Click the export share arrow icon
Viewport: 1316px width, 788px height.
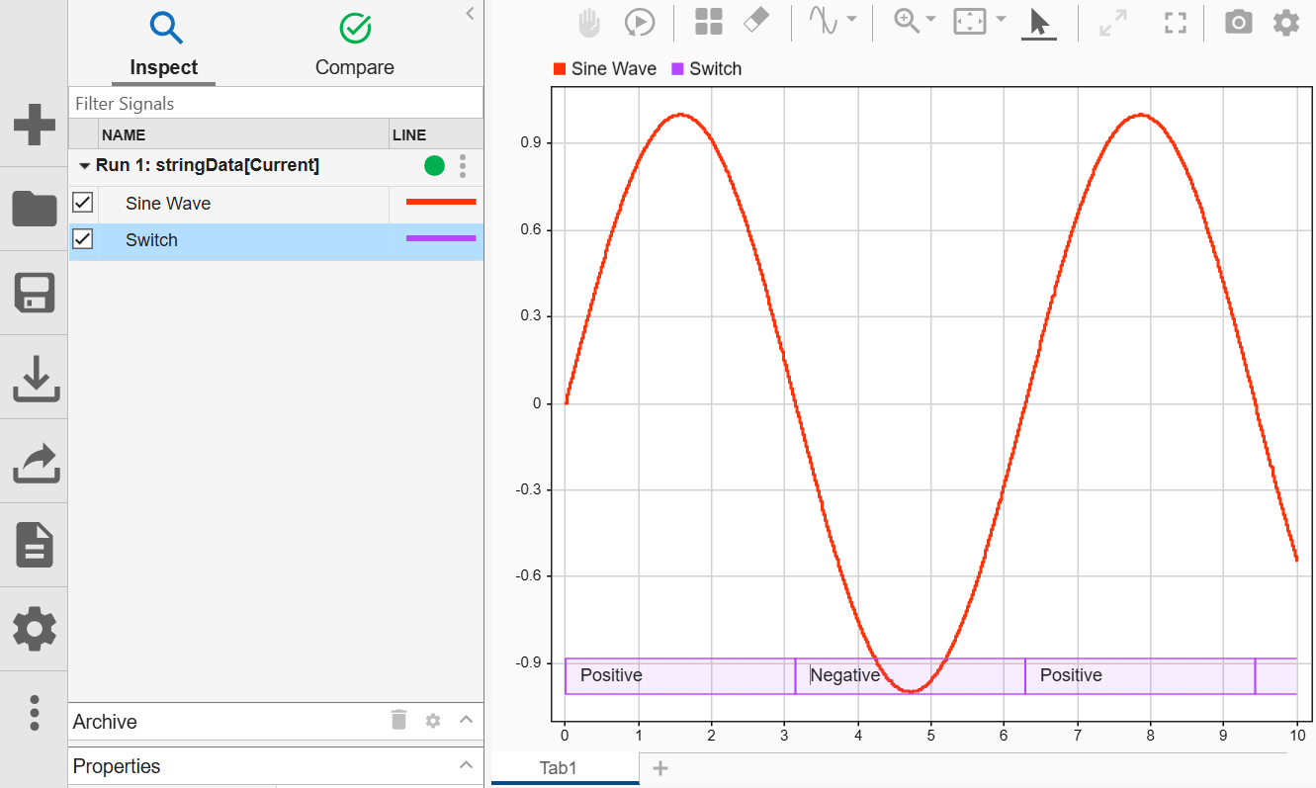pyautogui.click(x=37, y=463)
